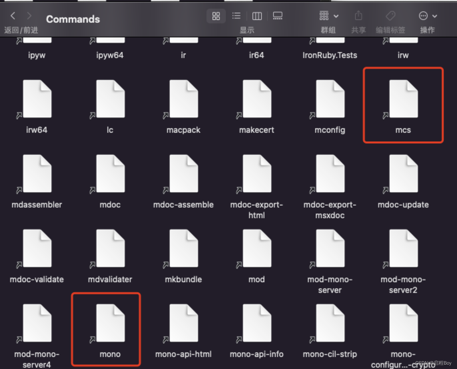This screenshot has height=369, width=457.
Task: Select the mkbundle file icon
Action: point(184,248)
